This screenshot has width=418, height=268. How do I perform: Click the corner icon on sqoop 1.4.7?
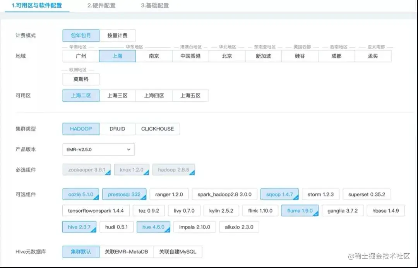(296, 197)
